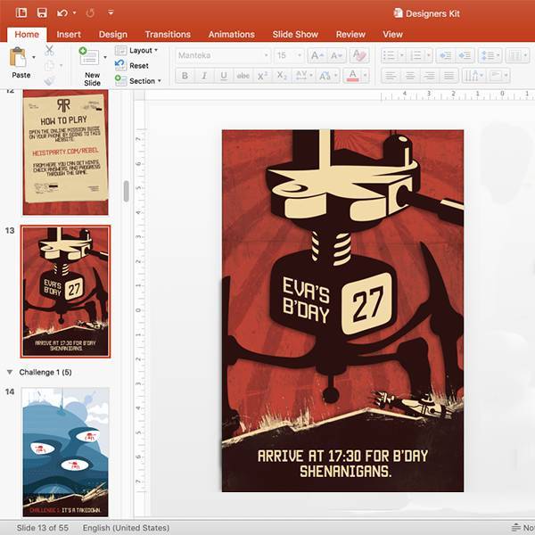Click the Cut scissors icon
This screenshot has height=535, width=535.
(49, 51)
